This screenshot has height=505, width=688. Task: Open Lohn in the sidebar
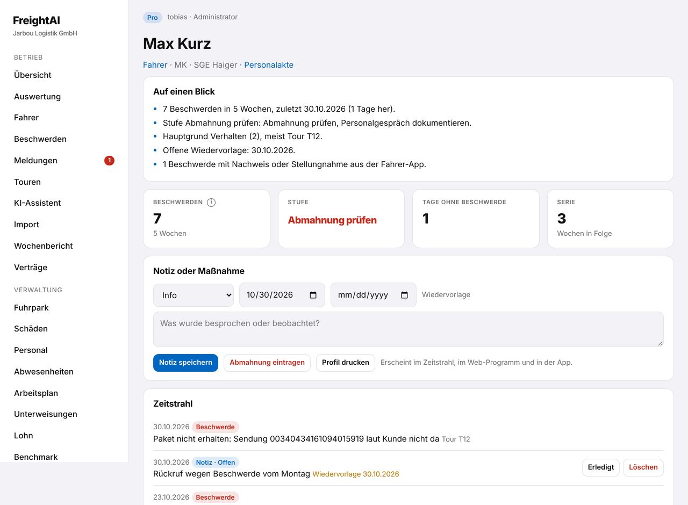coord(24,436)
